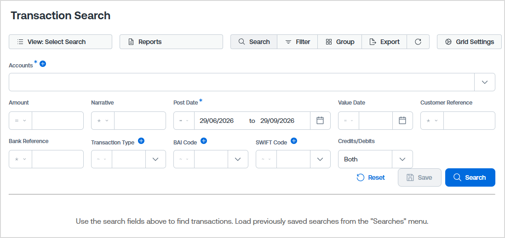
Task: Add a SWIFT Code with plus icon
Action: point(294,141)
